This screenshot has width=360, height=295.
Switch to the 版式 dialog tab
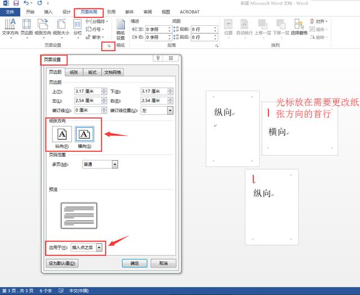click(x=92, y=72)
